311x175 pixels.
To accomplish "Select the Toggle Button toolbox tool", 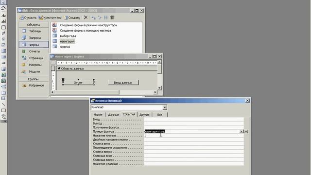I will 3,33.
